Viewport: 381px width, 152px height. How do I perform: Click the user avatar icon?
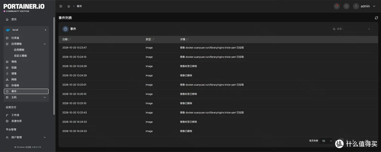(356, 6)
